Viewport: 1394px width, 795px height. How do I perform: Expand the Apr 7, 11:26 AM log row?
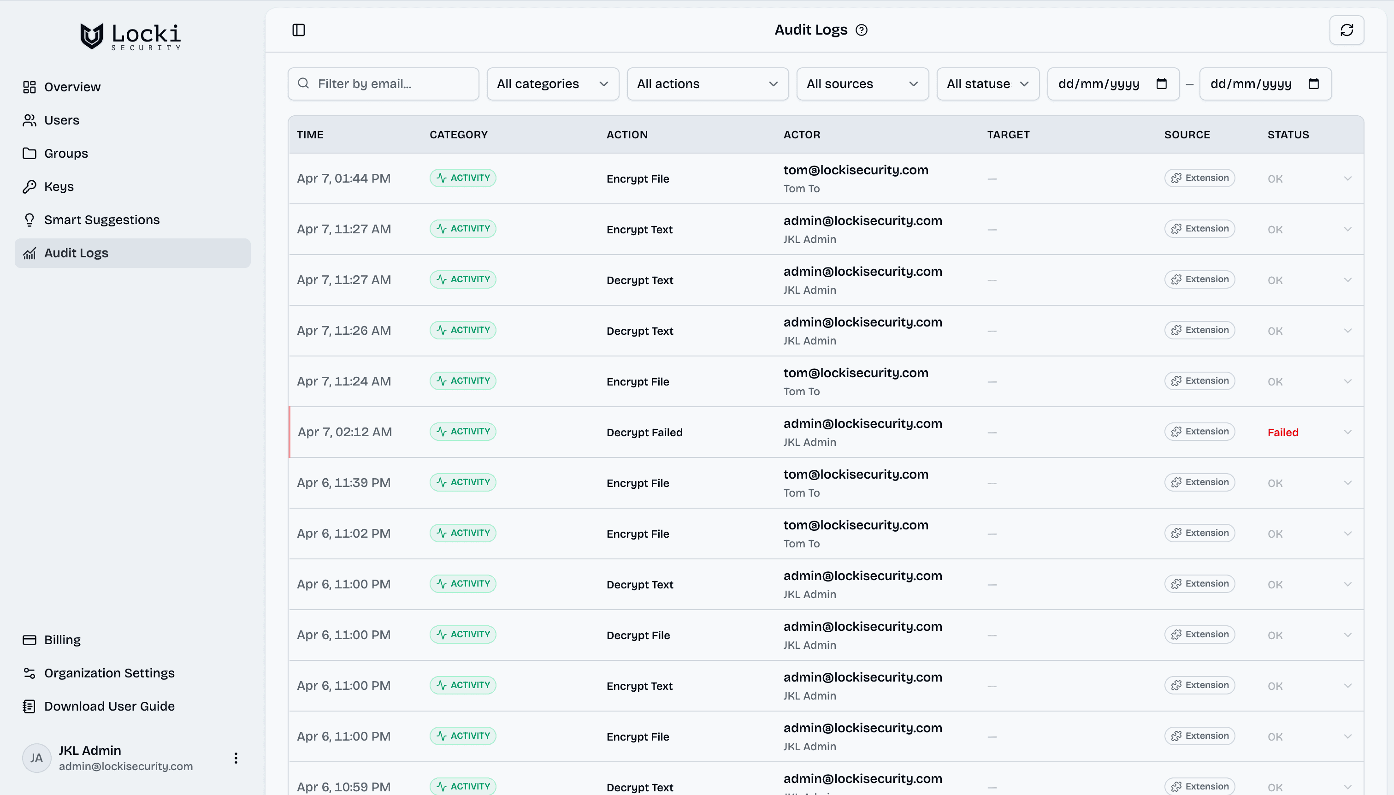[1347, 330]
